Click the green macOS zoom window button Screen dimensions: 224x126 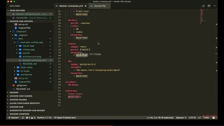[14, 1]
